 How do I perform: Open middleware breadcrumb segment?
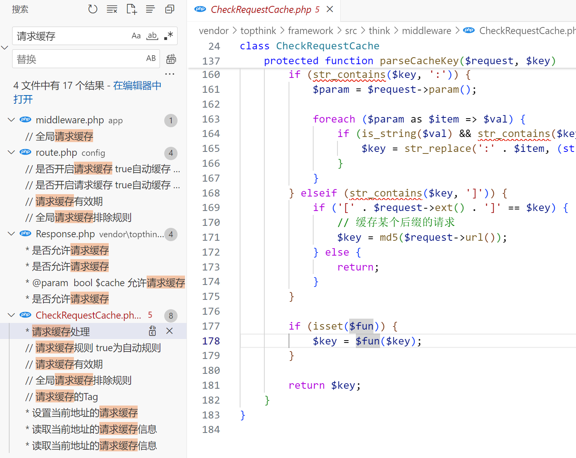(426, 31)
